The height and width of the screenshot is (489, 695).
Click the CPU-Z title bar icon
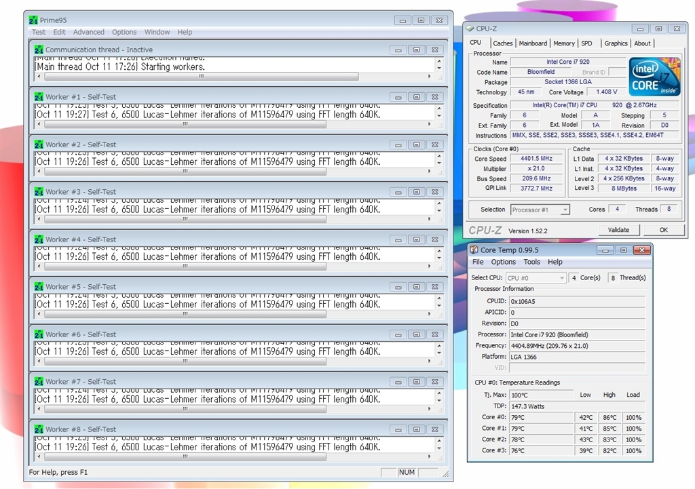(x=470, y=28)
